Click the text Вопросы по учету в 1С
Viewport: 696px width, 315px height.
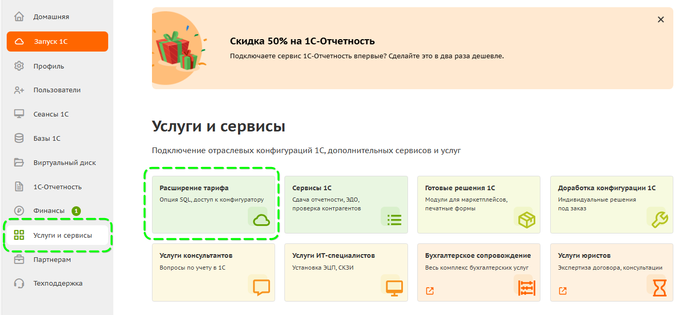[x=193, y=268]
